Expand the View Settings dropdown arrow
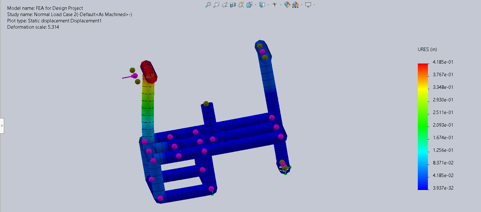 pyautogui.click(x=314, y=5)
